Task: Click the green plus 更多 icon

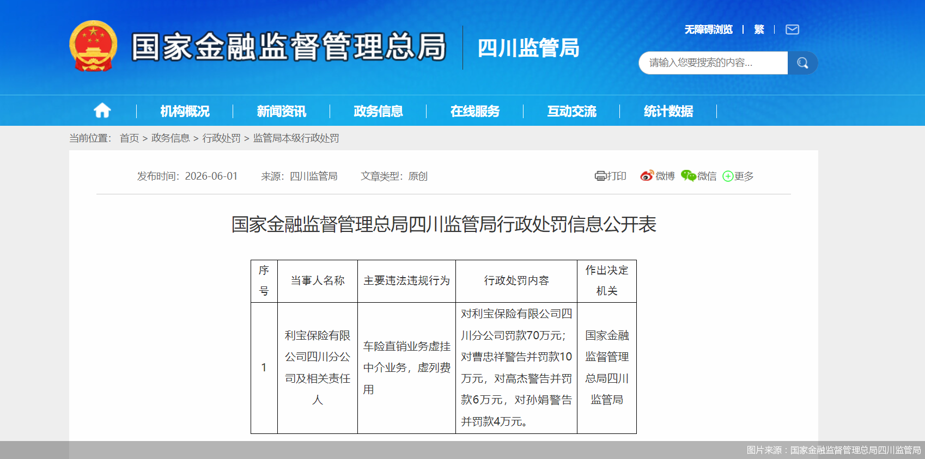Action: point(728,176)
